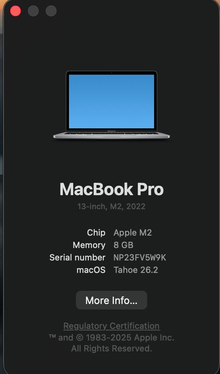Click the macOS label
The height and width of the screenshot is (374, 220).
[x=91, y=270]
